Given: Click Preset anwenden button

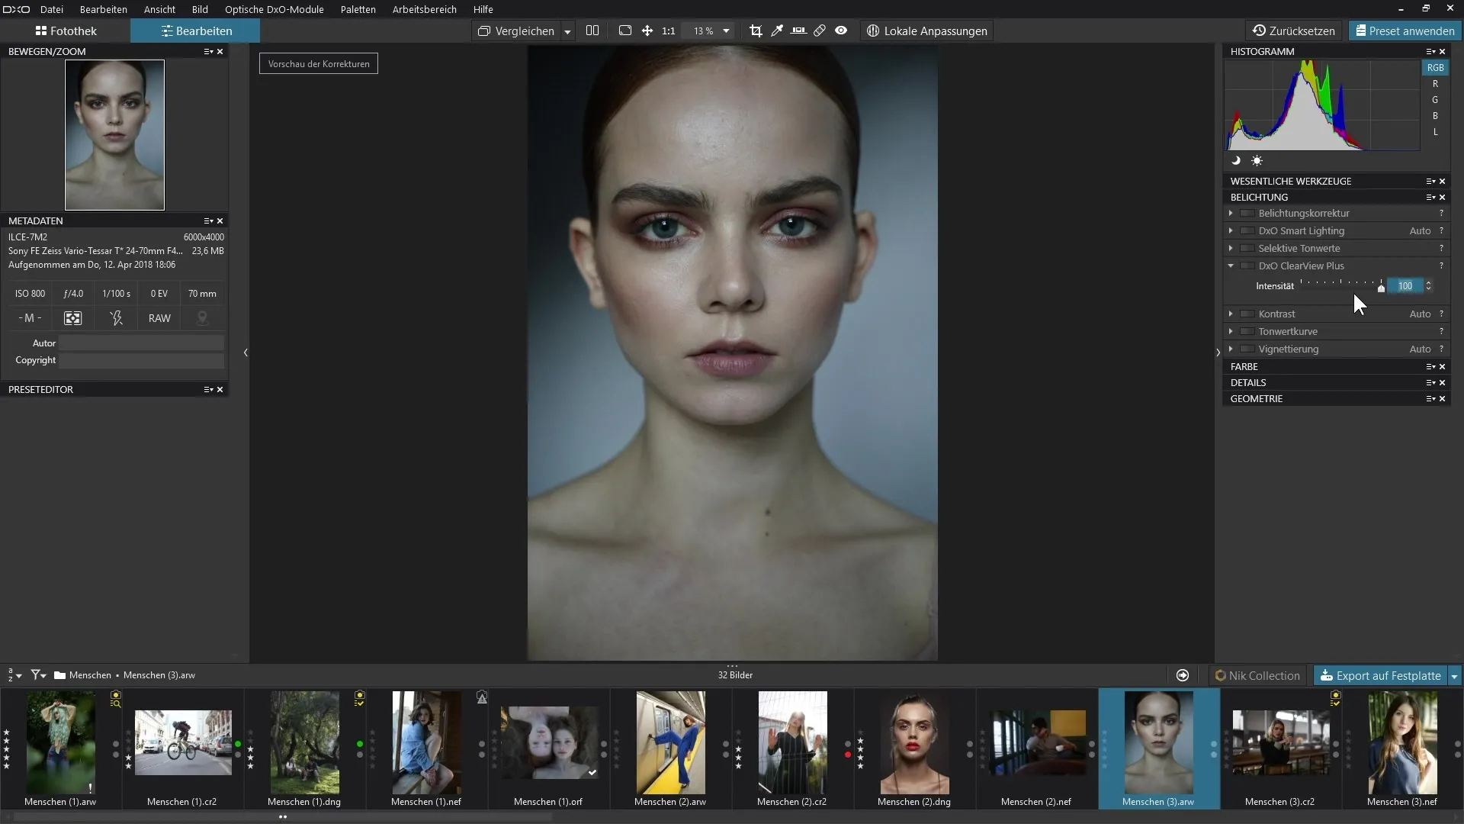Looking at the screenshot, I should pos(1405,31).
